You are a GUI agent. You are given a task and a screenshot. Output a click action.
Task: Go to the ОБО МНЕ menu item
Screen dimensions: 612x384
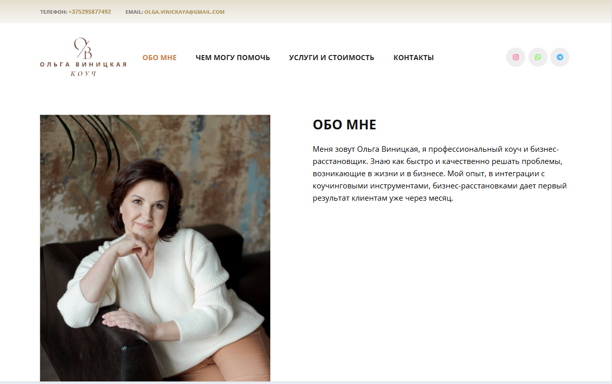[160, 58]
